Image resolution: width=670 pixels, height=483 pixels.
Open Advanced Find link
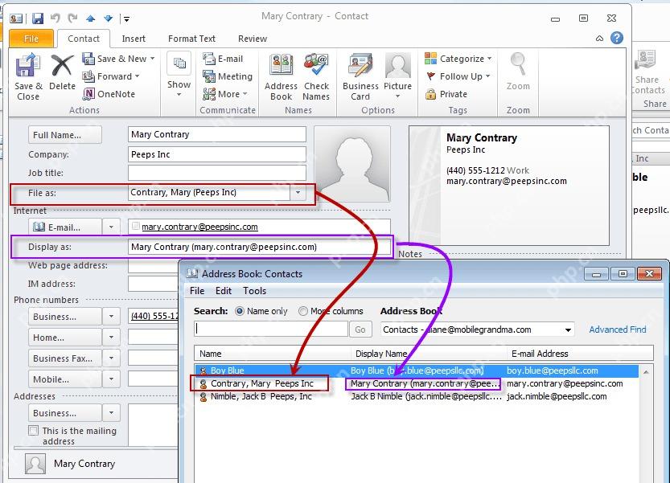pos(618,330)
